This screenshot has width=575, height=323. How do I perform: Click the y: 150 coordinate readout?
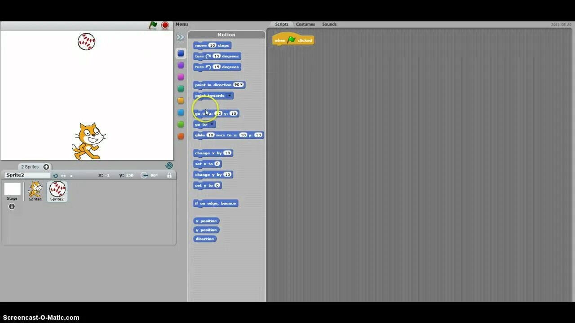(126, 175)
